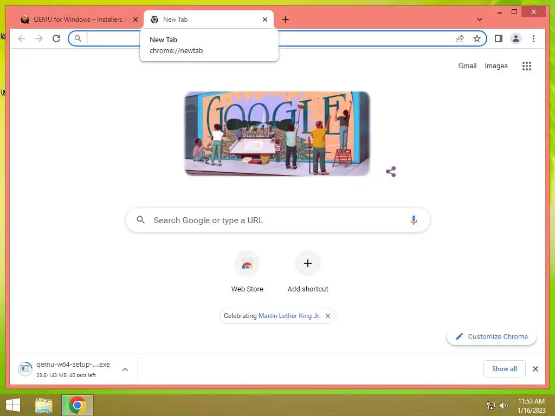This screenshot has width=555, height=416.
Task: Open the tab search dropdown arrow
Action: pyautogui.click(x=480, y=19)
